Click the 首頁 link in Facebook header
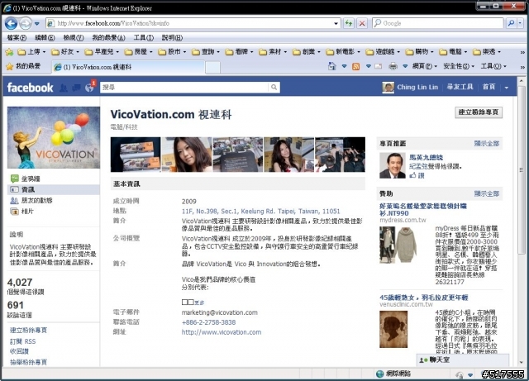This screenshot has height=381, width=529. point(488,87)
